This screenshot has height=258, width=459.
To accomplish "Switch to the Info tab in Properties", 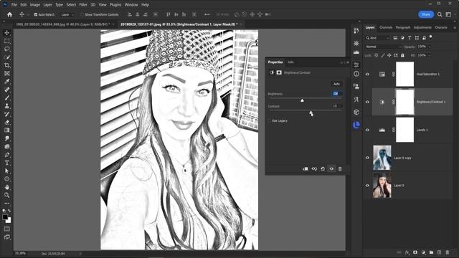I will [x=290, y=62].
